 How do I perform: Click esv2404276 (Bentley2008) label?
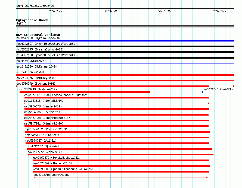click(x=36, y=78)
